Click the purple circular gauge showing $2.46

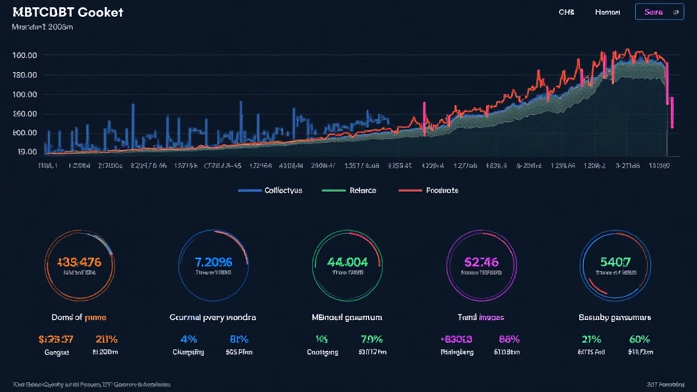481,265
